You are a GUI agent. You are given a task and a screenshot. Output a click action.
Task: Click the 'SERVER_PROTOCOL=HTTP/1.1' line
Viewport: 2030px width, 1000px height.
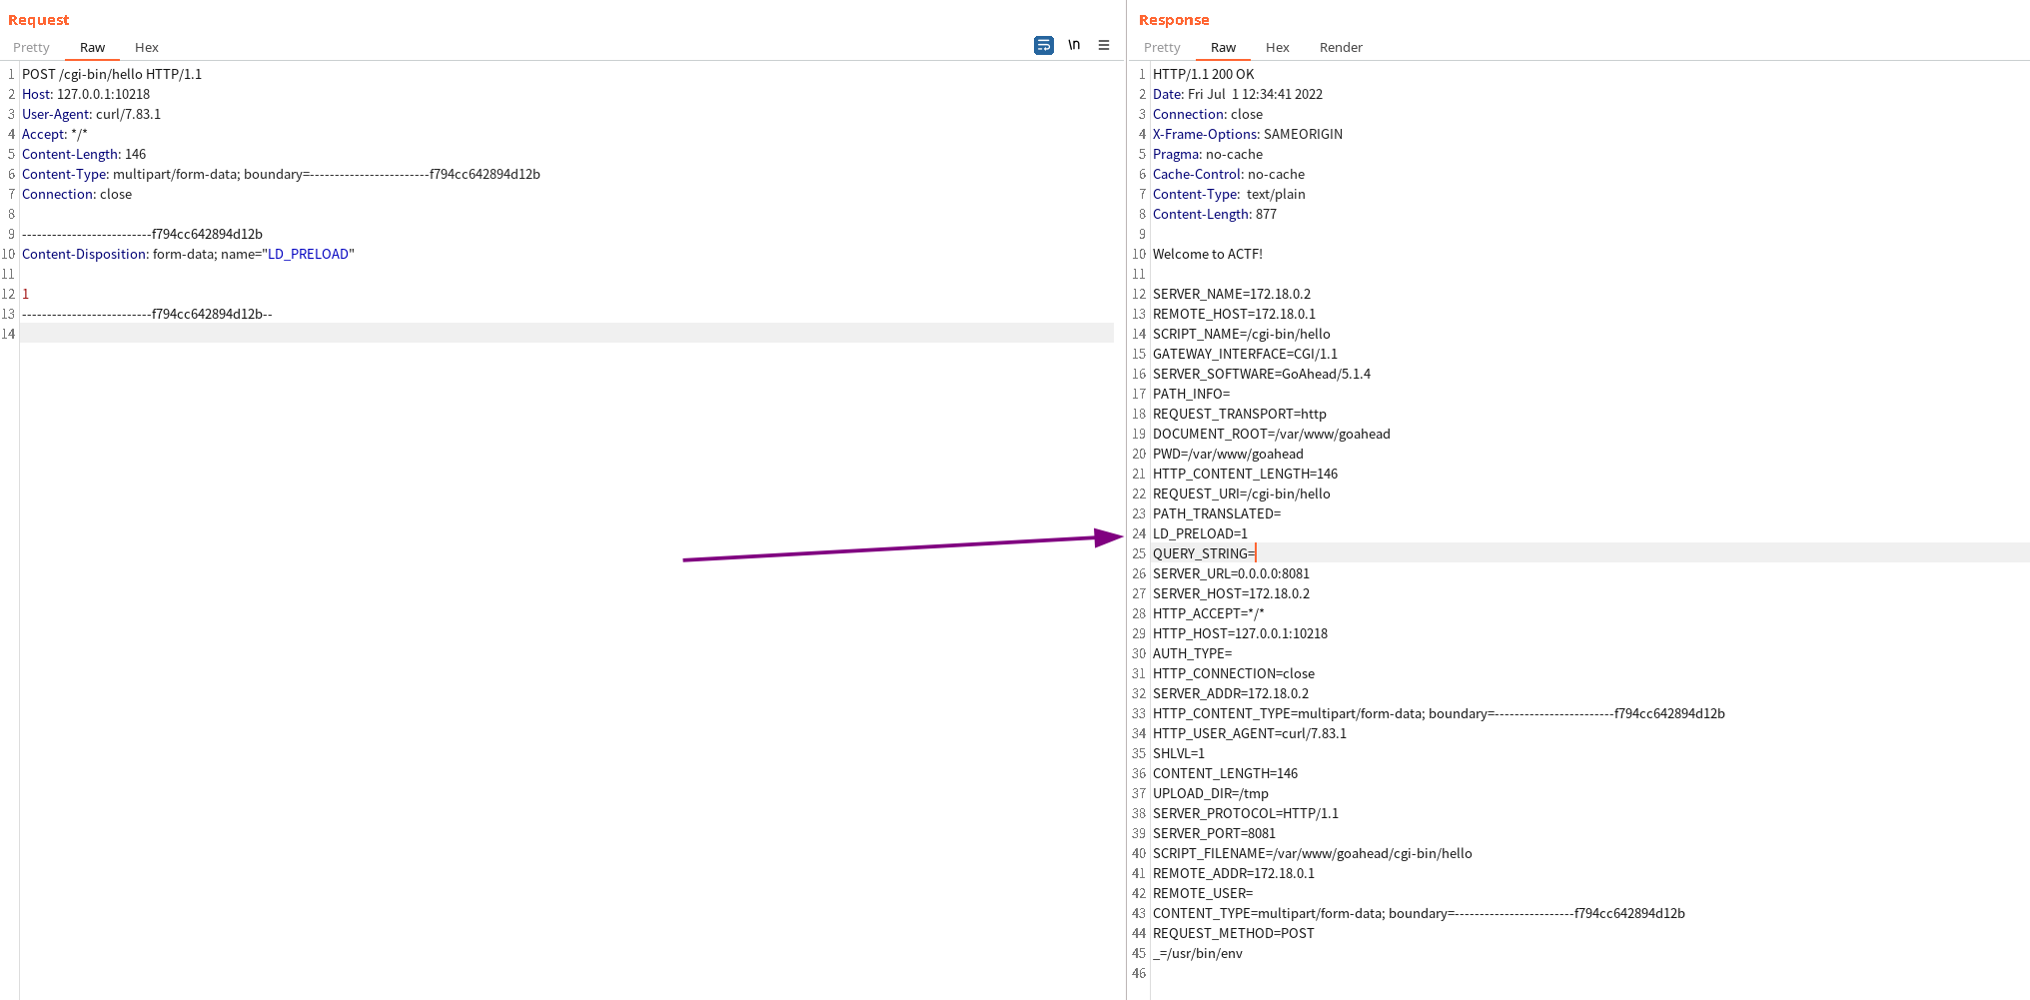(x=1246, y=813)
